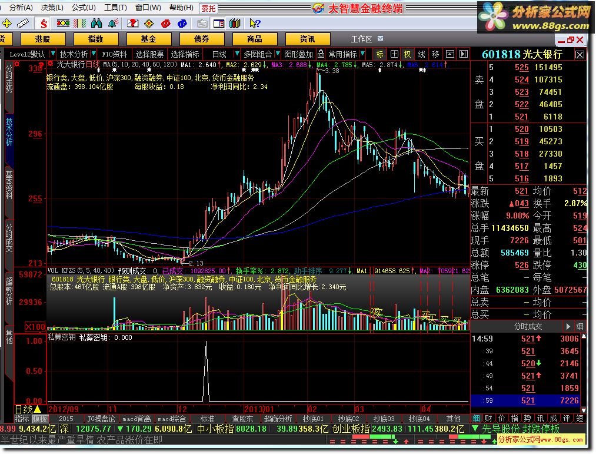Select the highlighted :59 trade row

(x=525, y=400)
